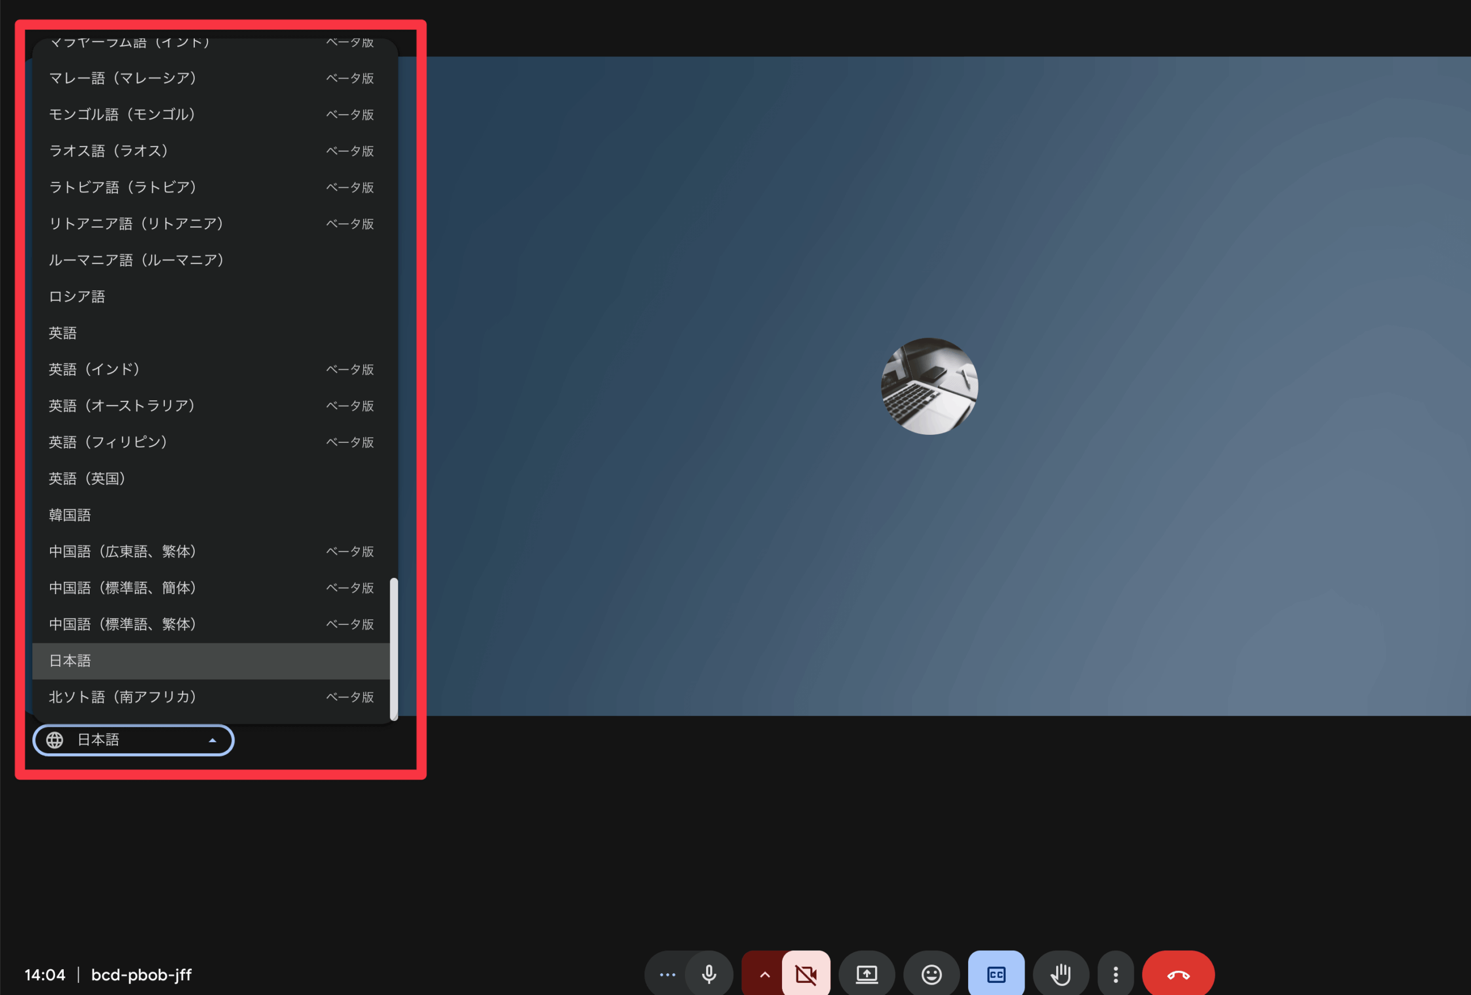Screen dimensions: 1471x995
Task: Turn the camera back on
Action: 806,974
